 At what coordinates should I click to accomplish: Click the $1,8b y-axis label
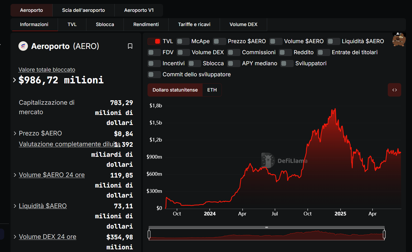(x=156, y=105)
